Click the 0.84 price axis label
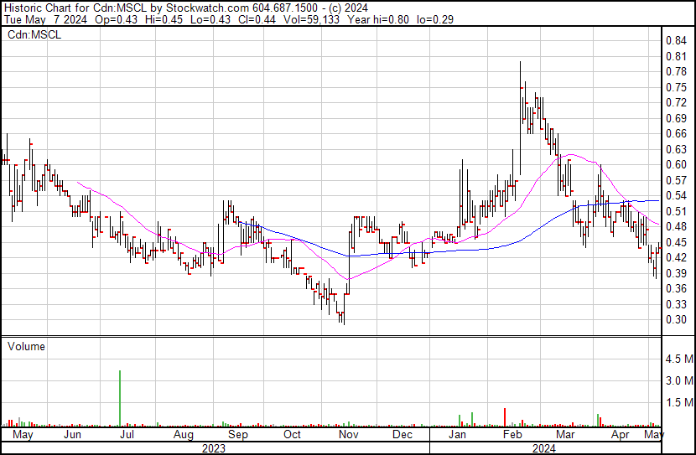The image size is (696, 455). point(676,41)
